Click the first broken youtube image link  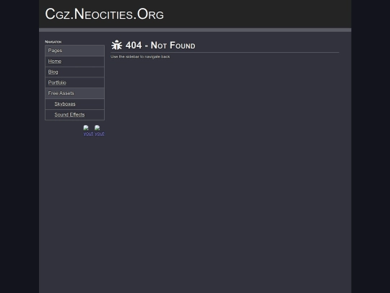click(88, 130)
